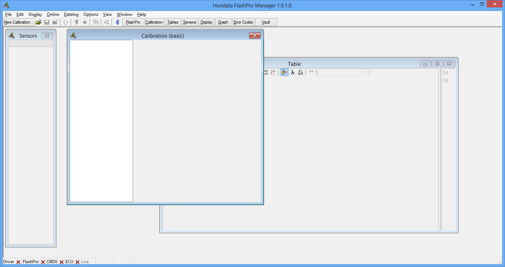The height and width of the screenshot is (267, 505).
Task: Toggle Live mode in Table toolbar
Action: click(x=311, y=71)
